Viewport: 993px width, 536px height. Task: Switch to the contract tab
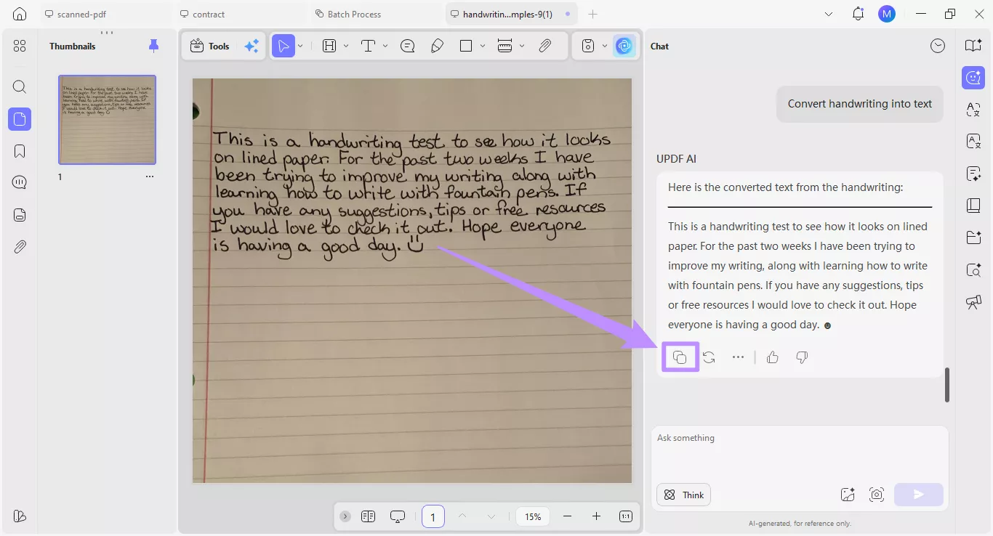[x=211, y=13]
